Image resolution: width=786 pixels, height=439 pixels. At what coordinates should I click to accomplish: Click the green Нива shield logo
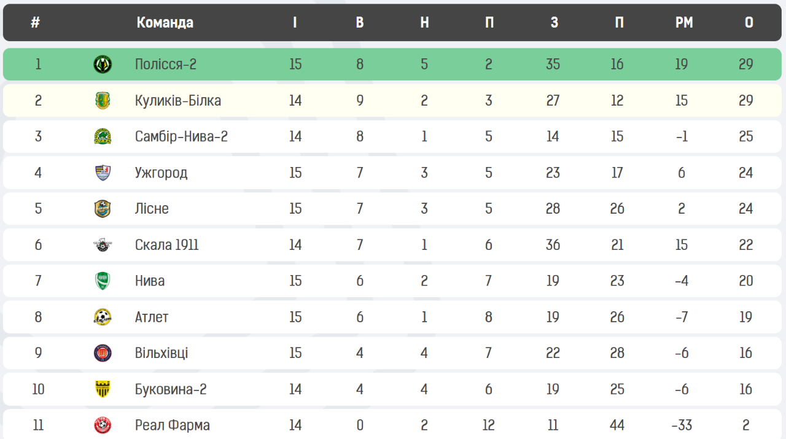103,281
